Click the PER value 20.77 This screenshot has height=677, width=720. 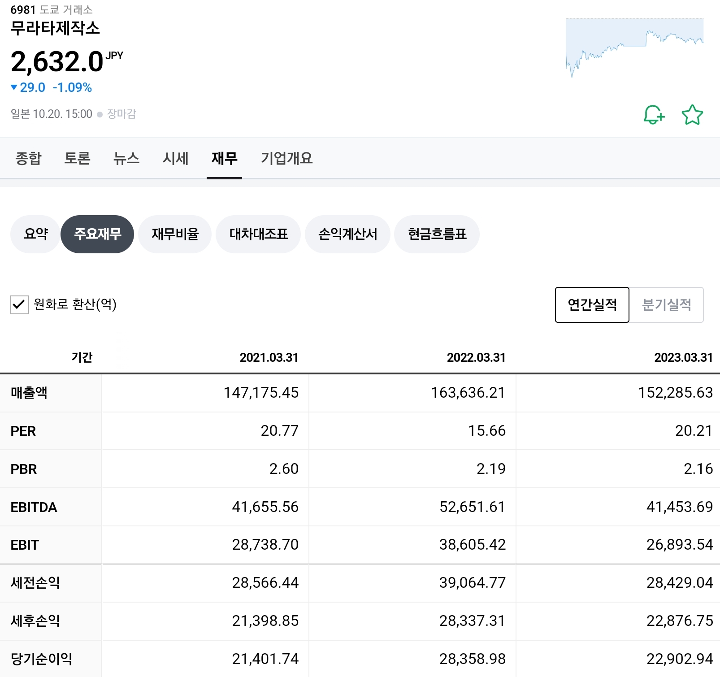pos(279,431)
